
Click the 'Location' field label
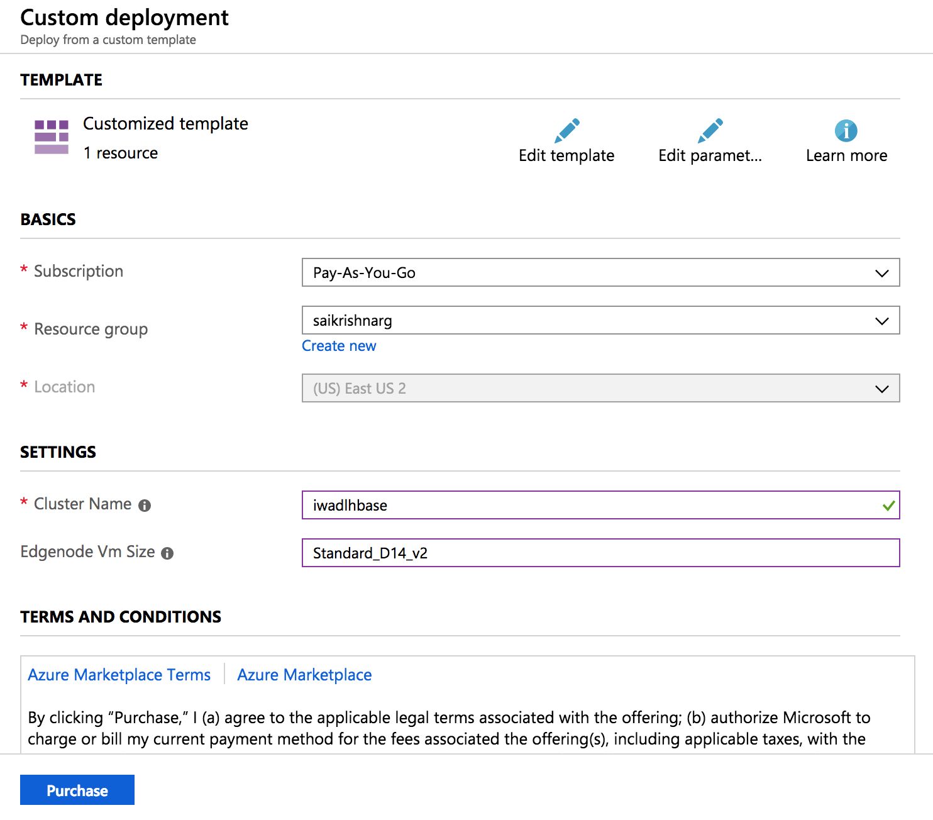click(x=65, y=387)
